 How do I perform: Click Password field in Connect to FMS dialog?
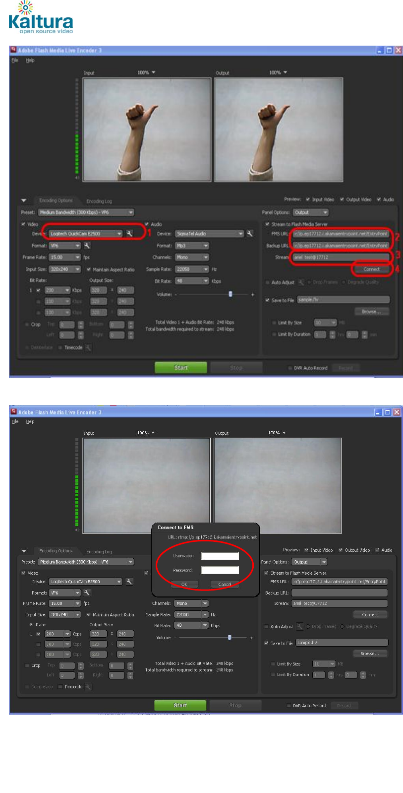pos(220,570)
